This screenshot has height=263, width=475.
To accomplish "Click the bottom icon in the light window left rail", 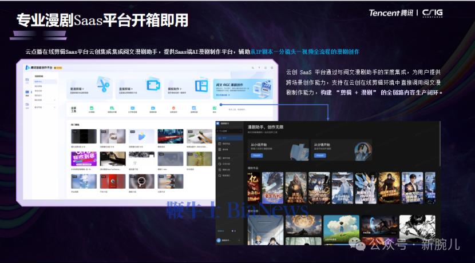I will pos(27,105).
